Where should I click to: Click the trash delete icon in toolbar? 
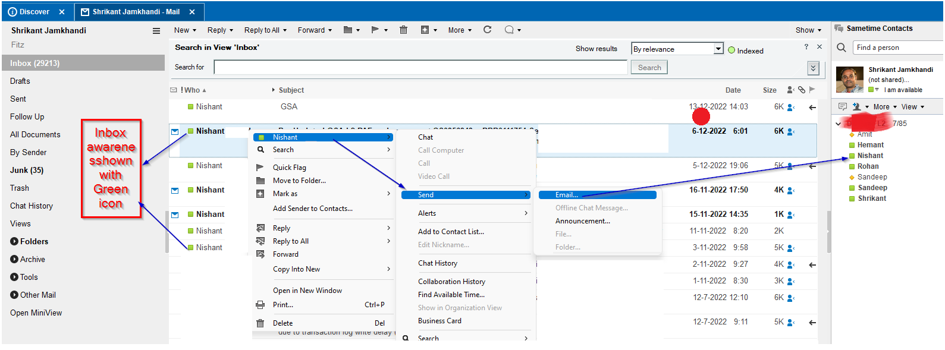pyautogui.click(x=403, y=30)
